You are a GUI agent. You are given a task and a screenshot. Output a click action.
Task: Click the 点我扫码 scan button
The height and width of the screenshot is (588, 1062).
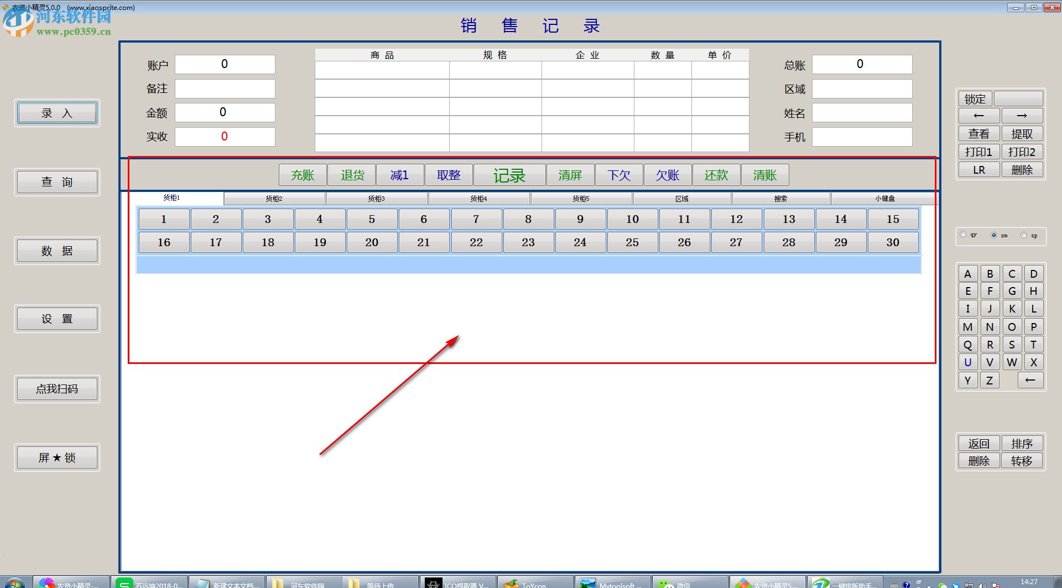pos(57,389)
